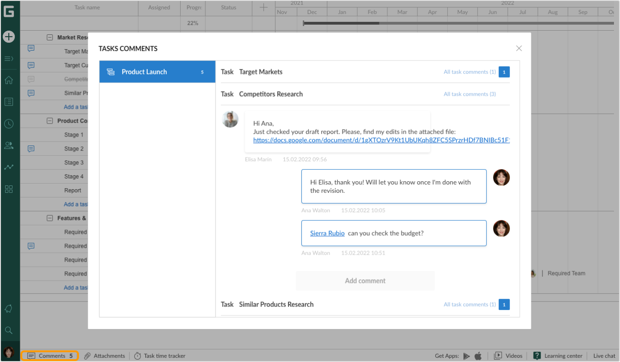Image resolution: width=620 pixels, height=362 pixels.
Task: Click Elisa Marin's avatar in comment
Action: 230,119
